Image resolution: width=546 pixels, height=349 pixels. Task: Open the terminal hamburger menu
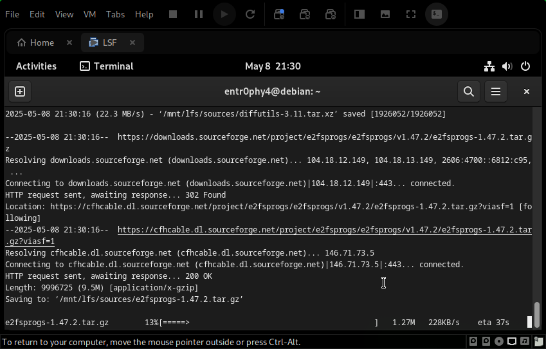tap(496, 91)
